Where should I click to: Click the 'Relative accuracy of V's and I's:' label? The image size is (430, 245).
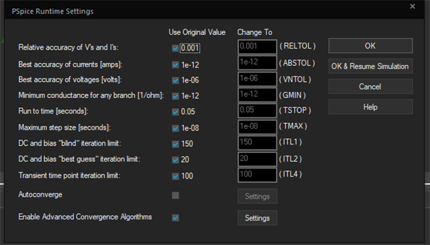(69, 48)
